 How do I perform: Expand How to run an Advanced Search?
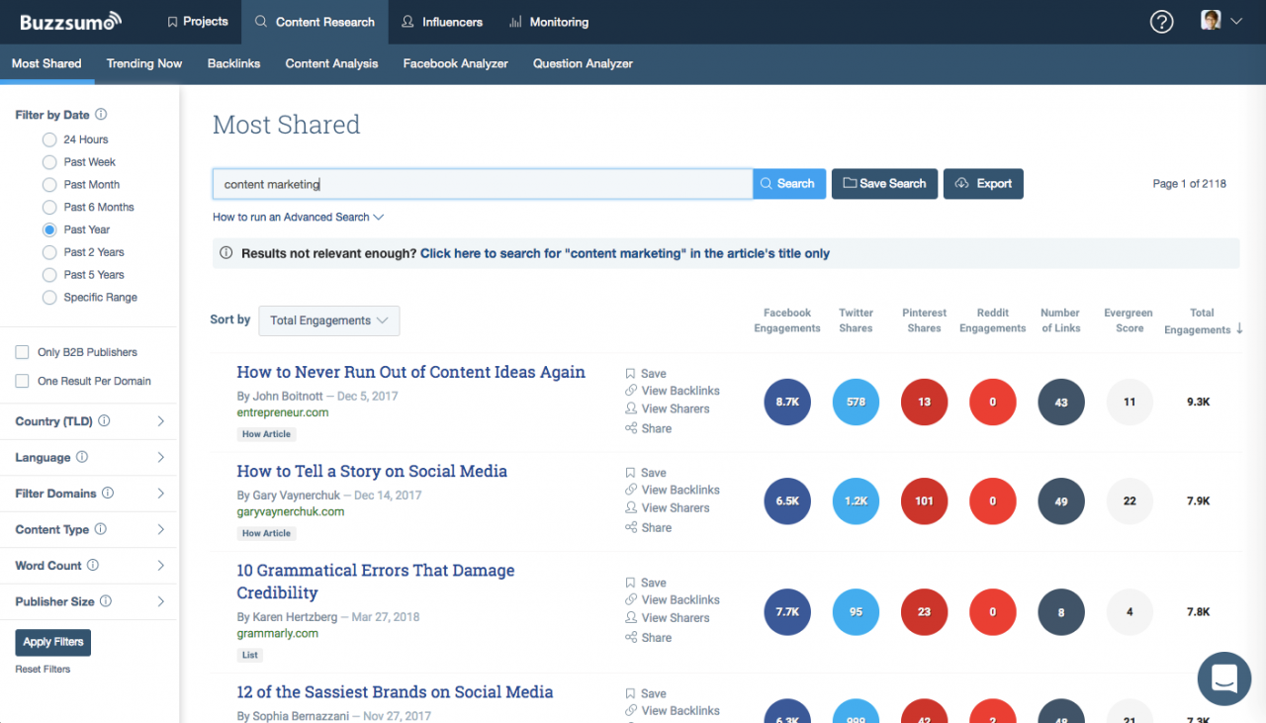tap(298, 217)
